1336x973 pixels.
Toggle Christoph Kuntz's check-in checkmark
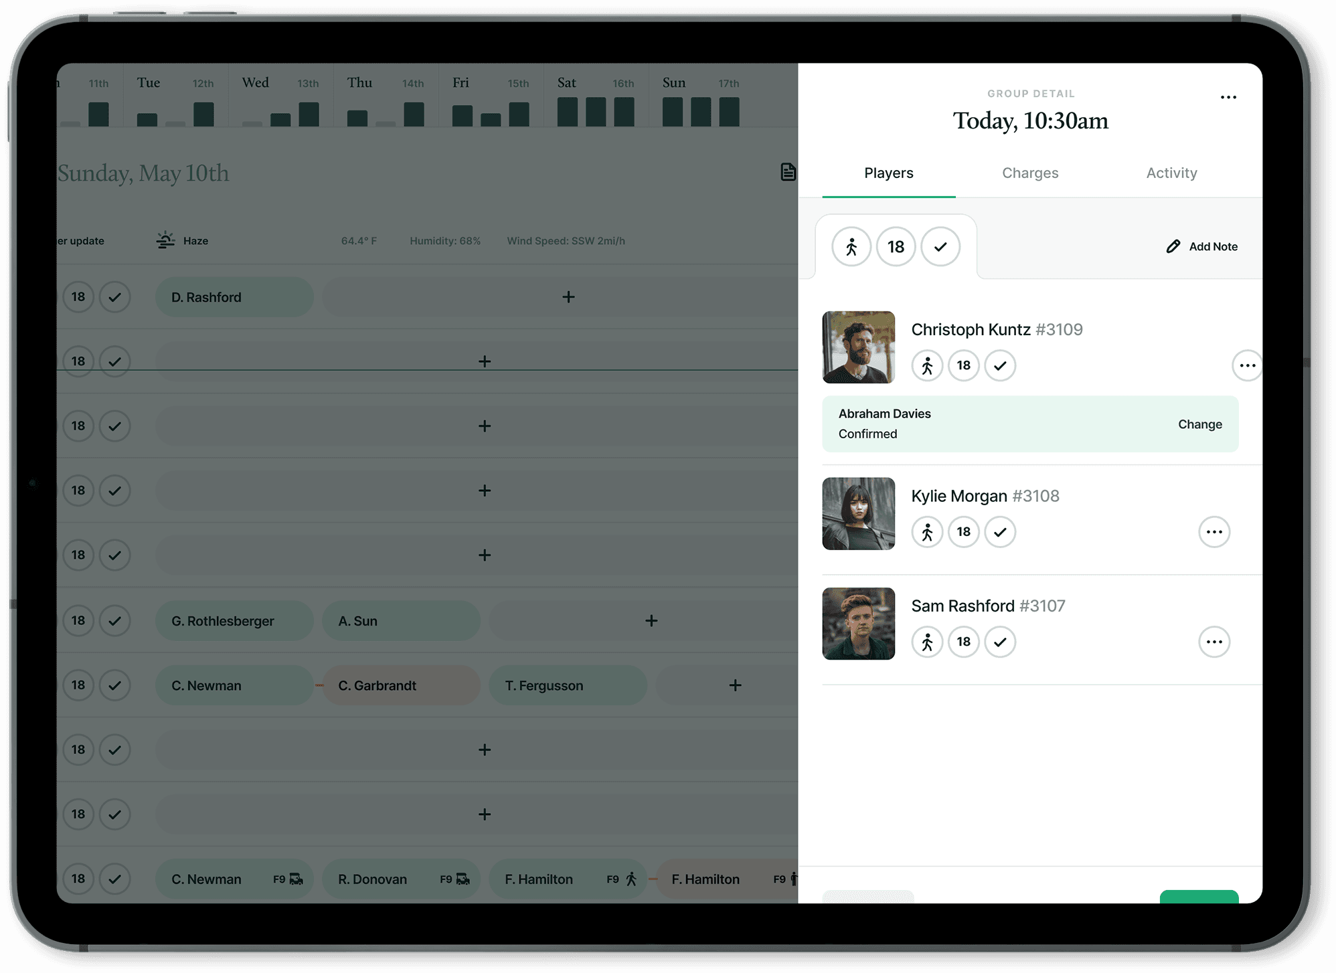(1000, 365)
